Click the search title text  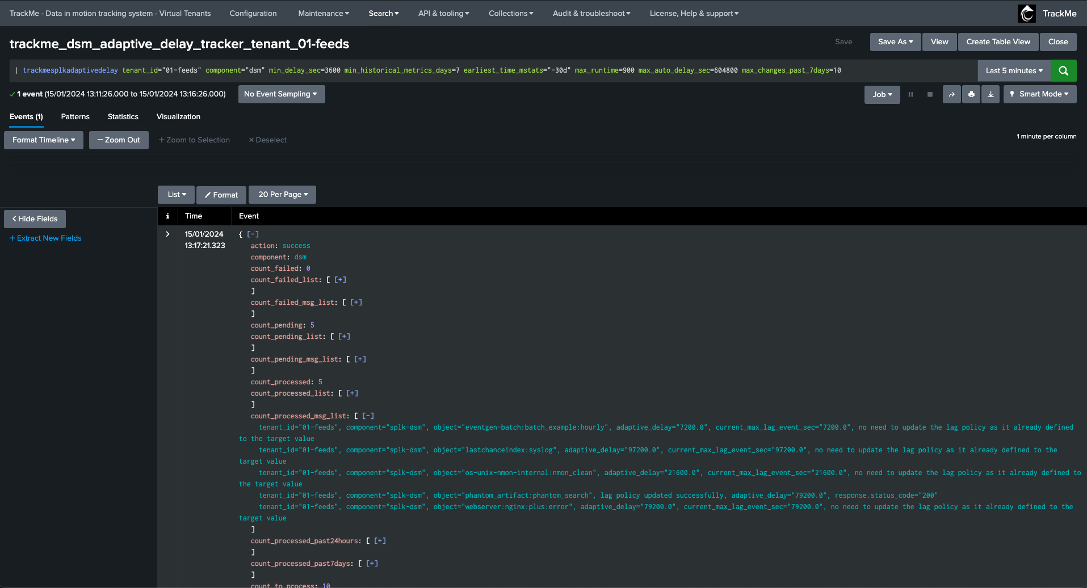point(179,44)
